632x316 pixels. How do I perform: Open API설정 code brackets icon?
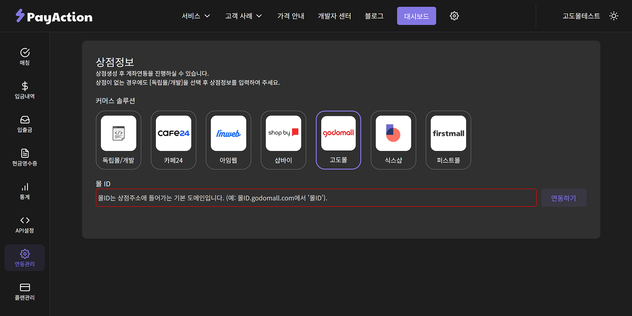point(25,220)
